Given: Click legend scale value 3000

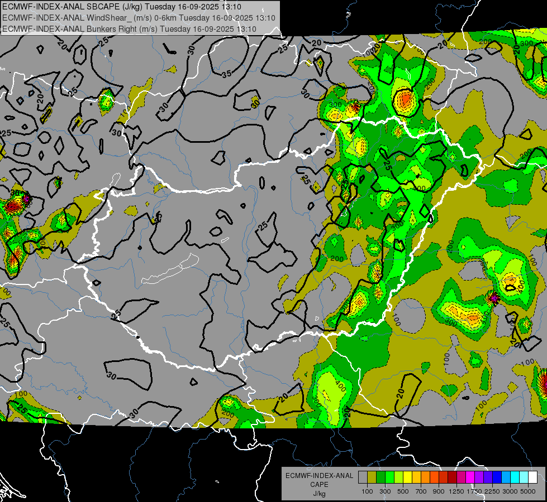Looking at the screenshot, I should click(x=510, y=491).
